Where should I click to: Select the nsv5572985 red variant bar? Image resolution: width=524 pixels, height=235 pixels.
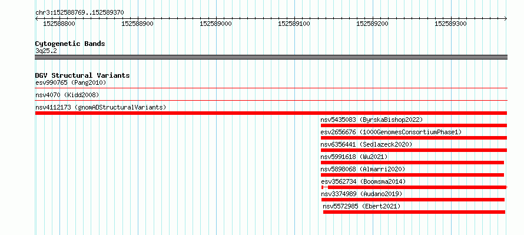point(414,212)
